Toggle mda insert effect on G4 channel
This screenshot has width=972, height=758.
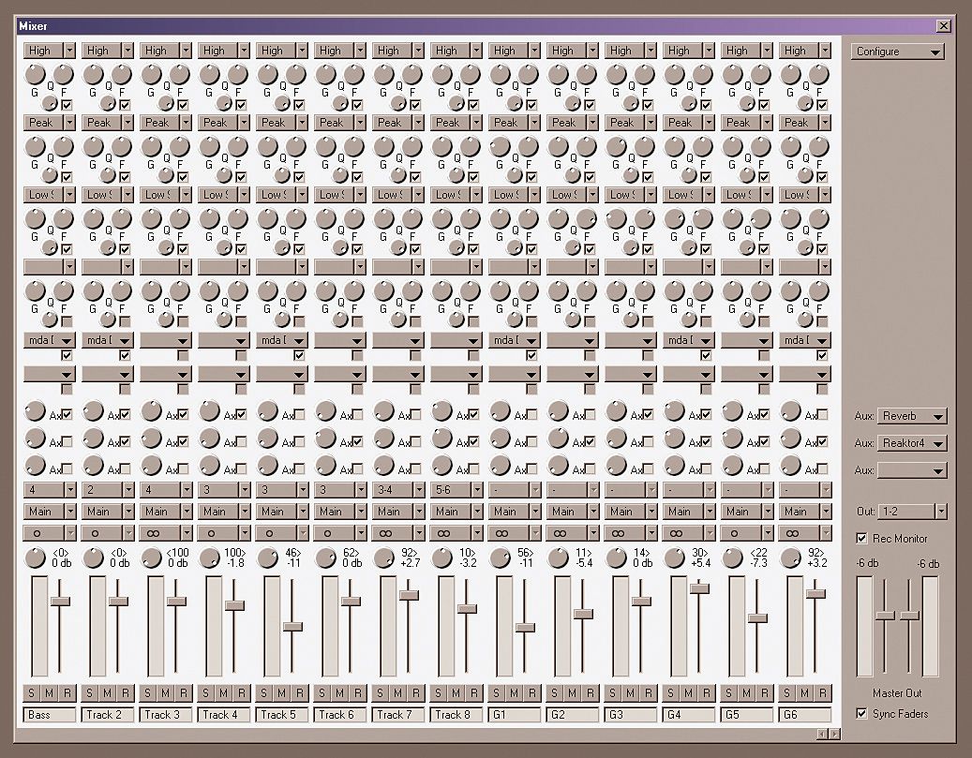tap(706, 355)
